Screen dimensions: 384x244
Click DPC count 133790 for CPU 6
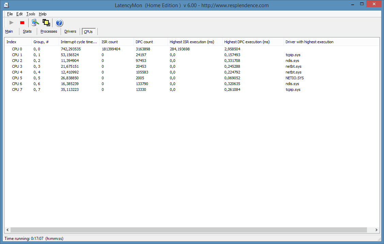pos(142,84)
